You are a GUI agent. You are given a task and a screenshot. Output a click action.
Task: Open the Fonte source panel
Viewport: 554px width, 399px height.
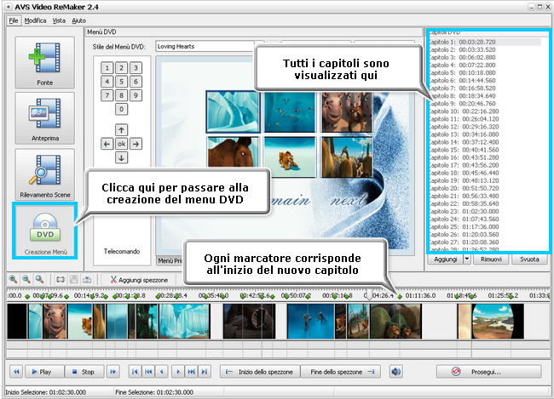point(45,62)
